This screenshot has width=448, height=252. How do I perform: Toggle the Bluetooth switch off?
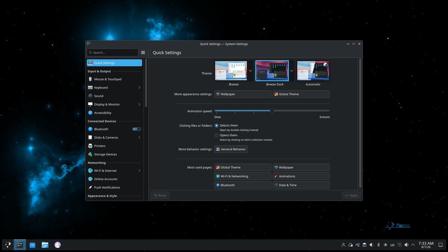137,129
